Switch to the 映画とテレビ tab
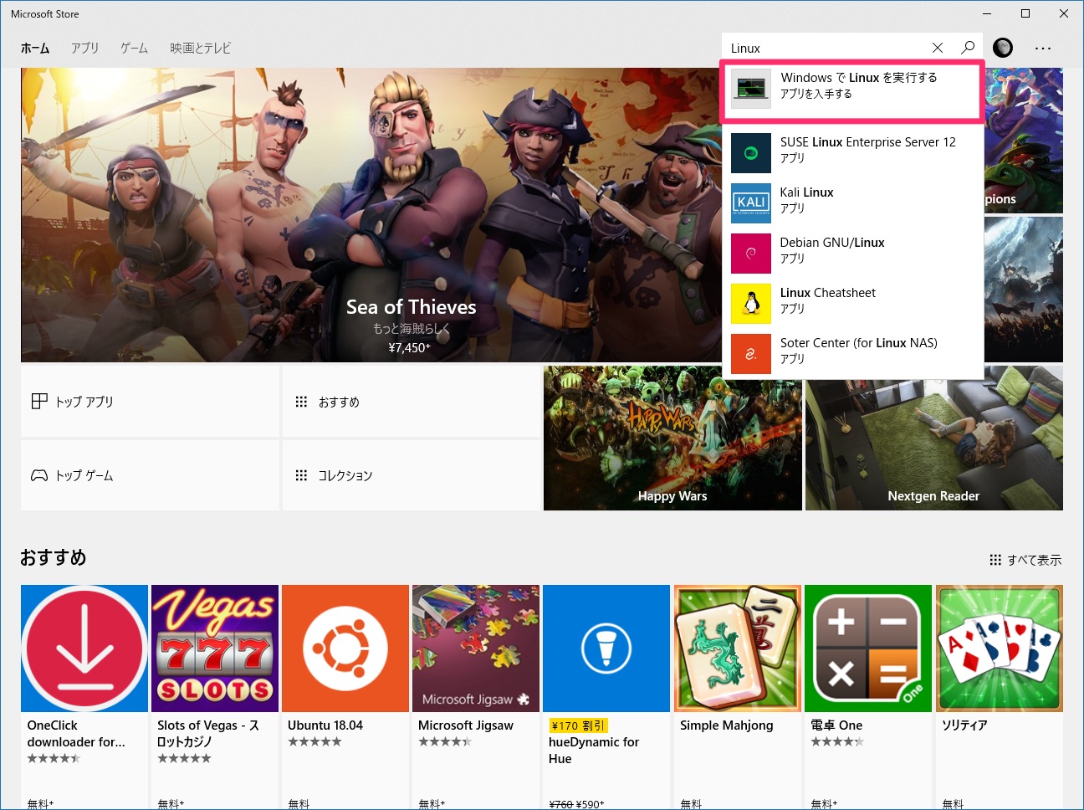Screen dimensions: 1084x810 [x=201, y=49]
